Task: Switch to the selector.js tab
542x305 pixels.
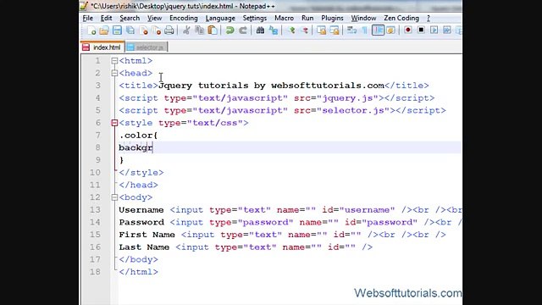Action: coord(146,47)
